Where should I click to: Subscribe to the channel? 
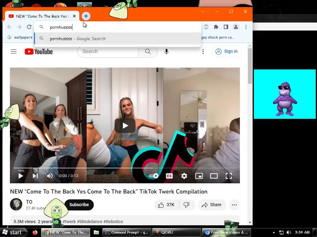tap(79, 205)
